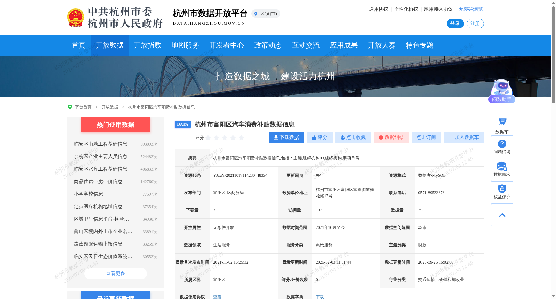Click the location pin breadcrumb icon

click(69, 107)
